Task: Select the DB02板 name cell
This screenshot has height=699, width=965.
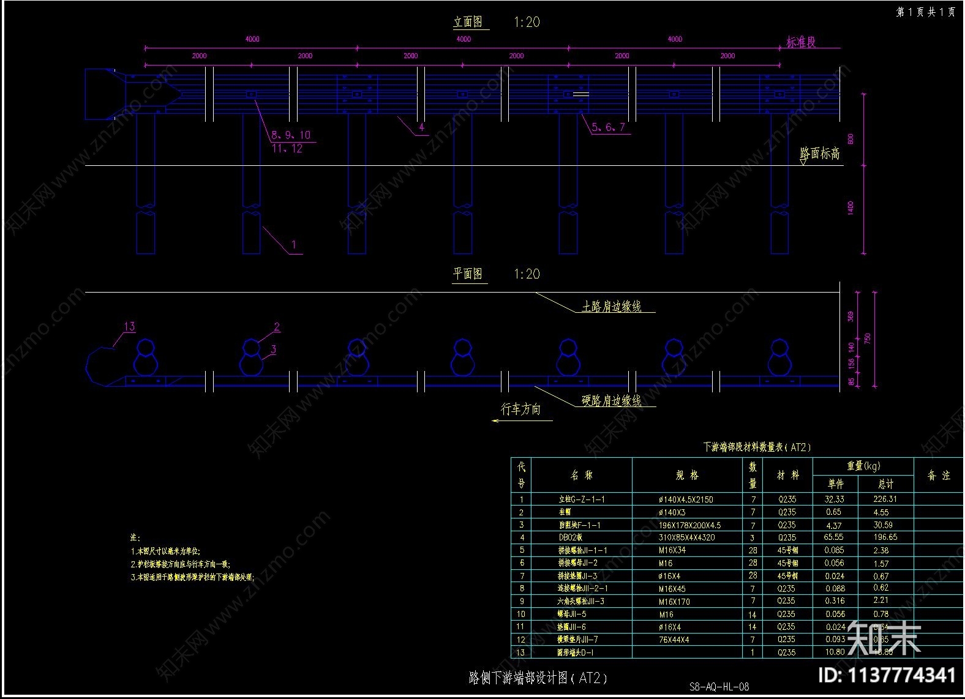Action: point(571,537)
